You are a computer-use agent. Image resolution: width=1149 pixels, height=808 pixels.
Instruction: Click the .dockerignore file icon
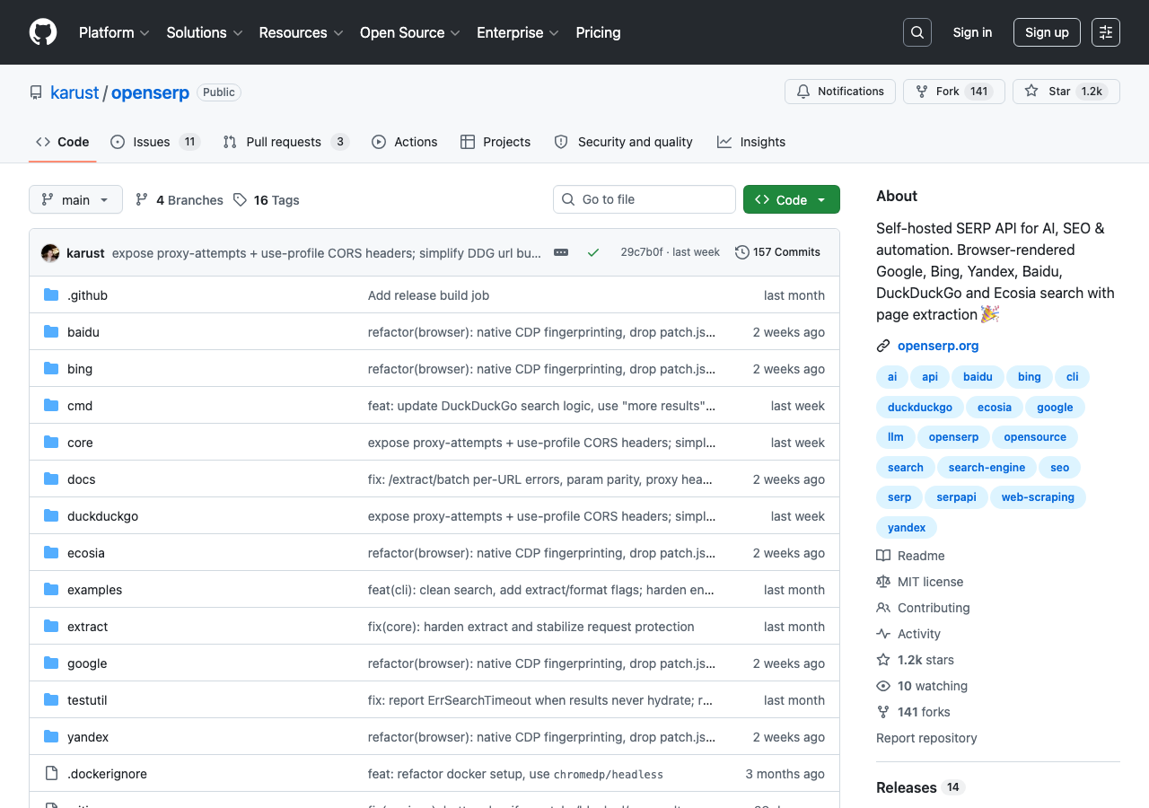tap(51, 774)
